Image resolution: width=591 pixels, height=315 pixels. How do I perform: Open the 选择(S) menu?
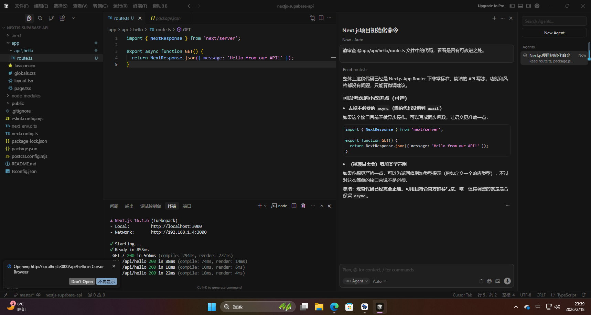point(61,6)
